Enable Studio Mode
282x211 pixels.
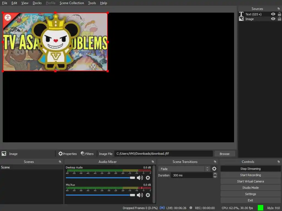coord(250,187)
